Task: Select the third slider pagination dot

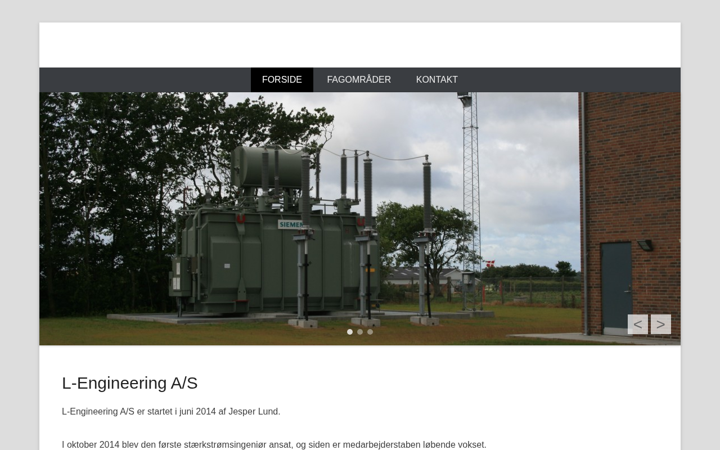Action: point(370,332)
